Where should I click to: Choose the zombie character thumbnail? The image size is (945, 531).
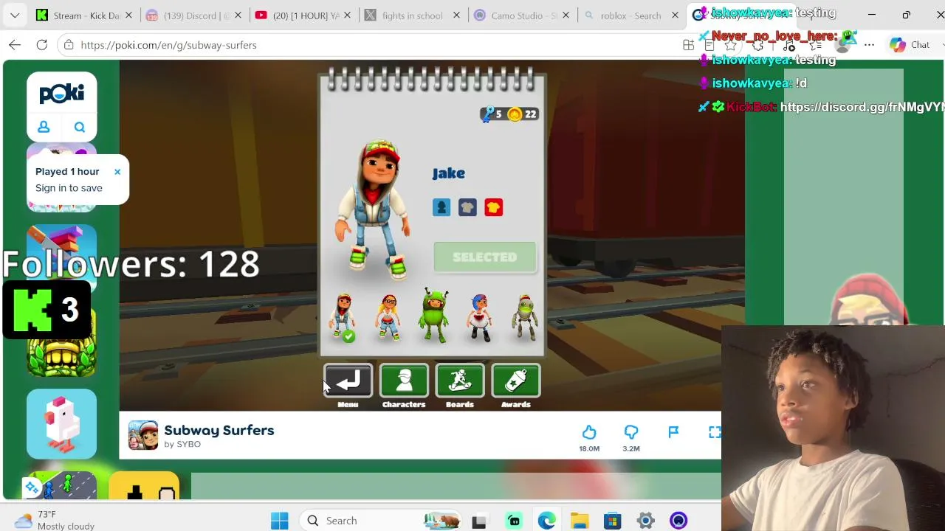click(525, 318)
